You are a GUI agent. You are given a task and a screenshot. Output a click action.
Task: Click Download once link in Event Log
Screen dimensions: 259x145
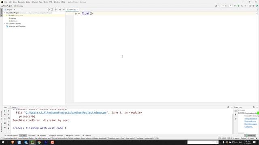tap(250, 121)
